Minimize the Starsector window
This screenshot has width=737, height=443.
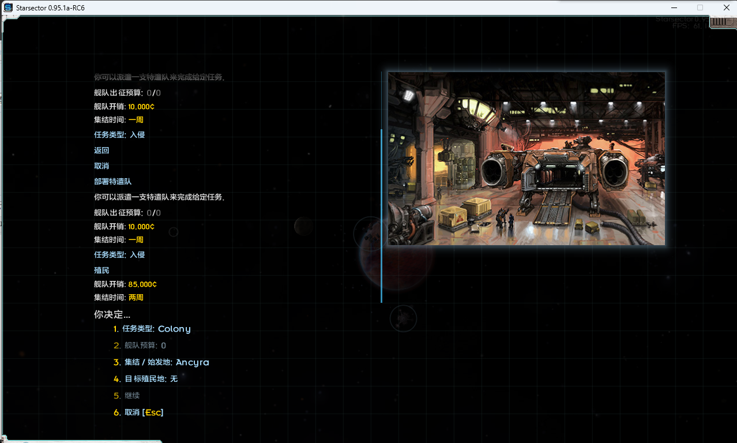674,7
